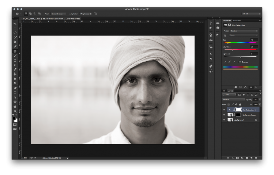The image size is (274, 175).
Task: Choose the Horizontal Type tool
Action: click(15, 93)
